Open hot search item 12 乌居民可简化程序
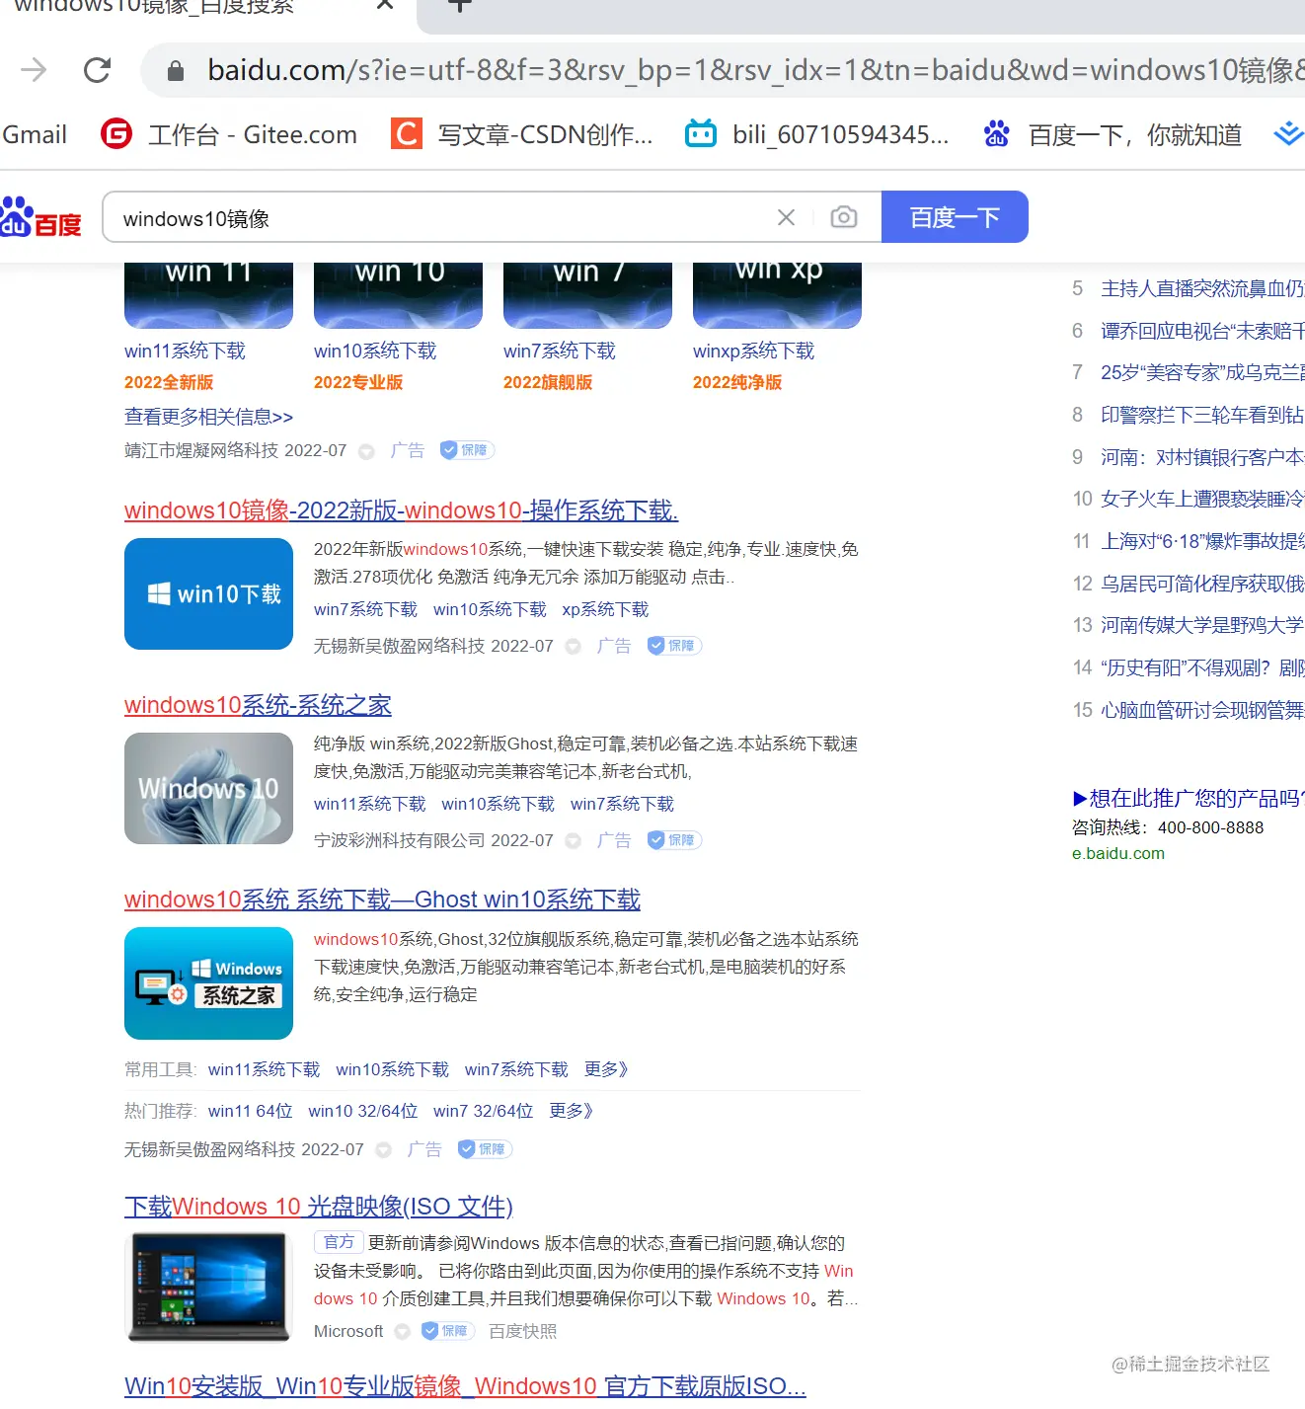This screenshot has height=1409, width=1305. (x=1202, y=584)
